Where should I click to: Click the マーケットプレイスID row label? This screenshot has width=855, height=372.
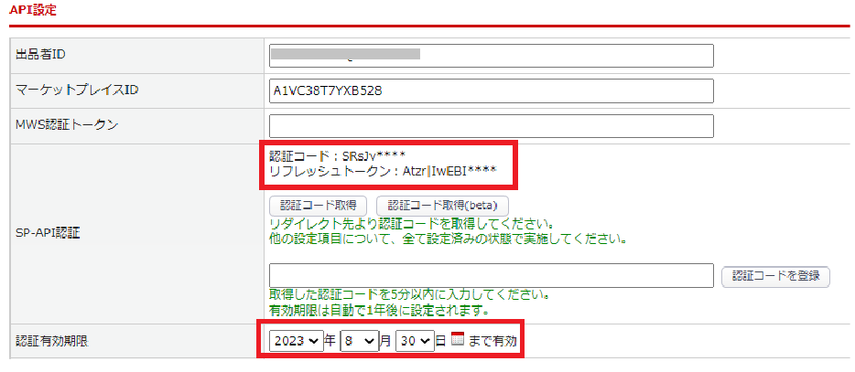(x=78, y=90)
